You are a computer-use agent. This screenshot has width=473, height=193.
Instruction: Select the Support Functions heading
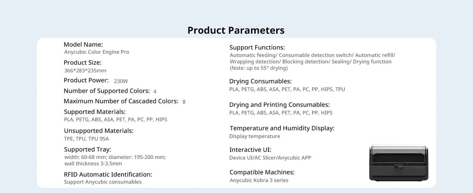[x=257, y=48]
